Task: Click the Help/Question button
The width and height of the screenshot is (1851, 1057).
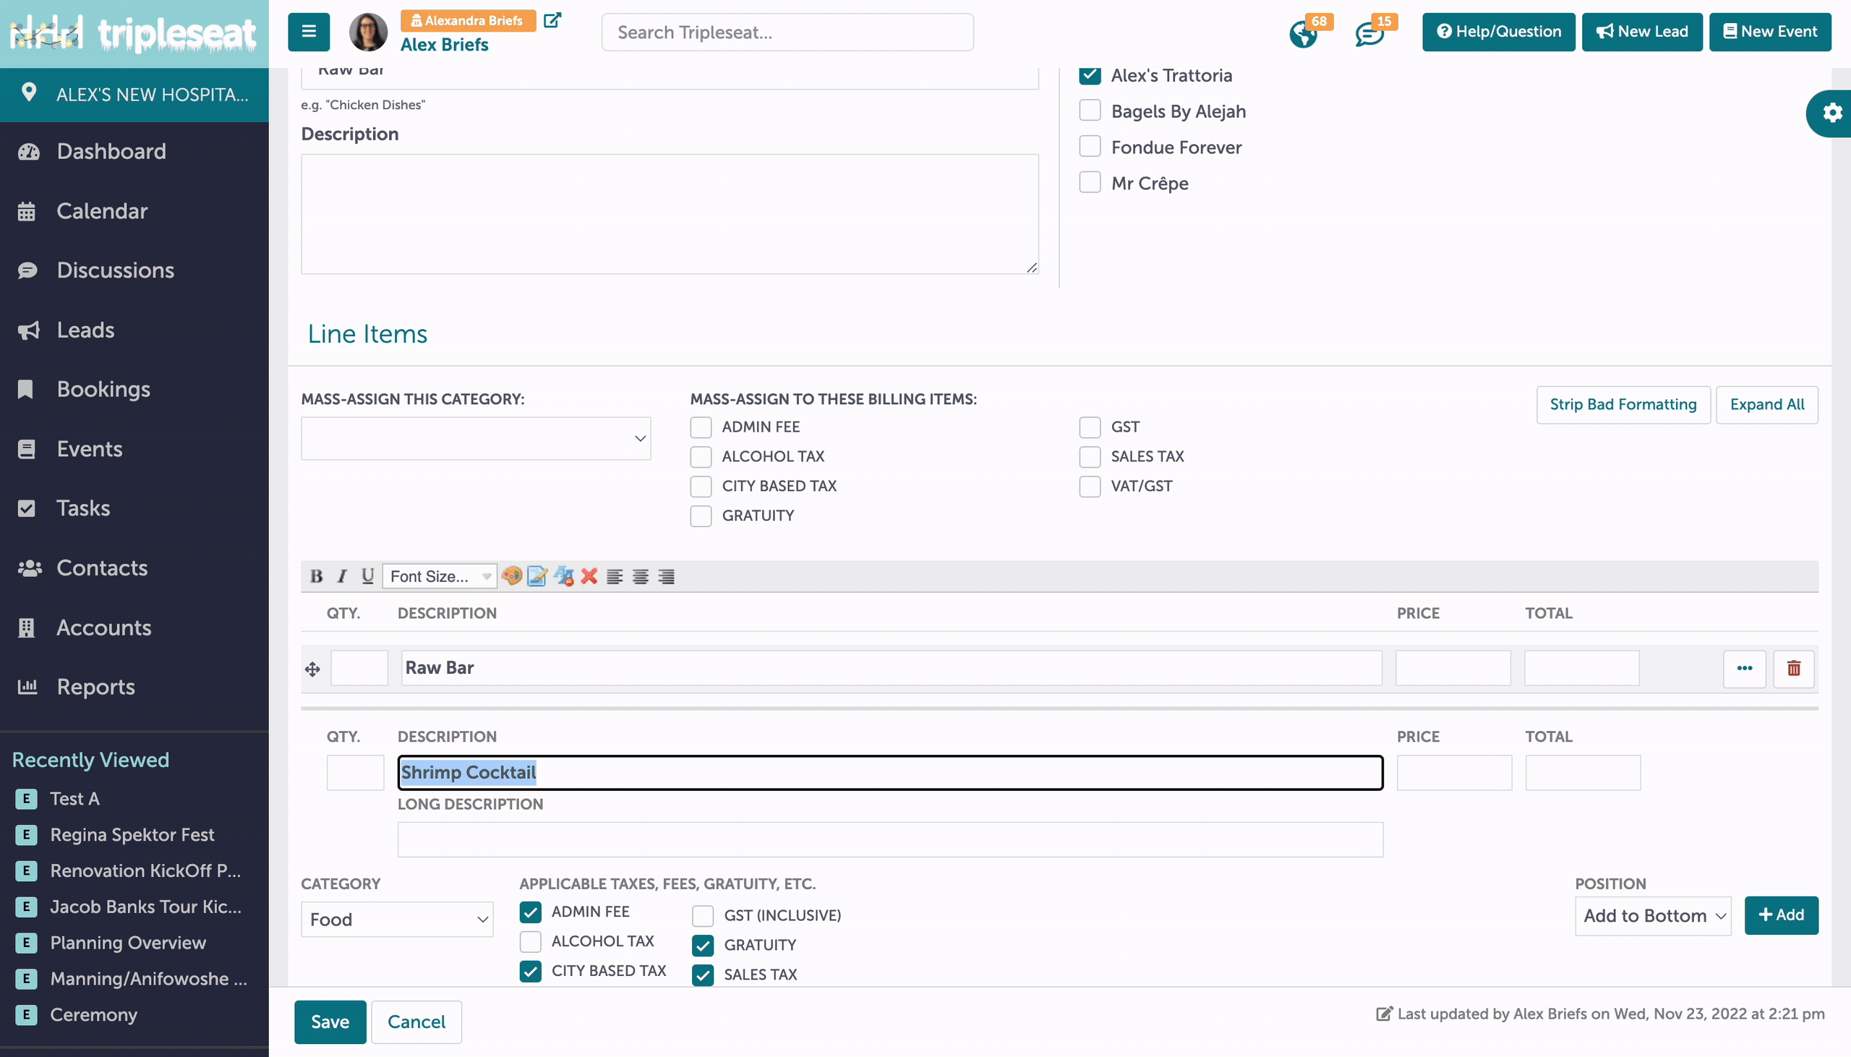Action: (1499, 32)
